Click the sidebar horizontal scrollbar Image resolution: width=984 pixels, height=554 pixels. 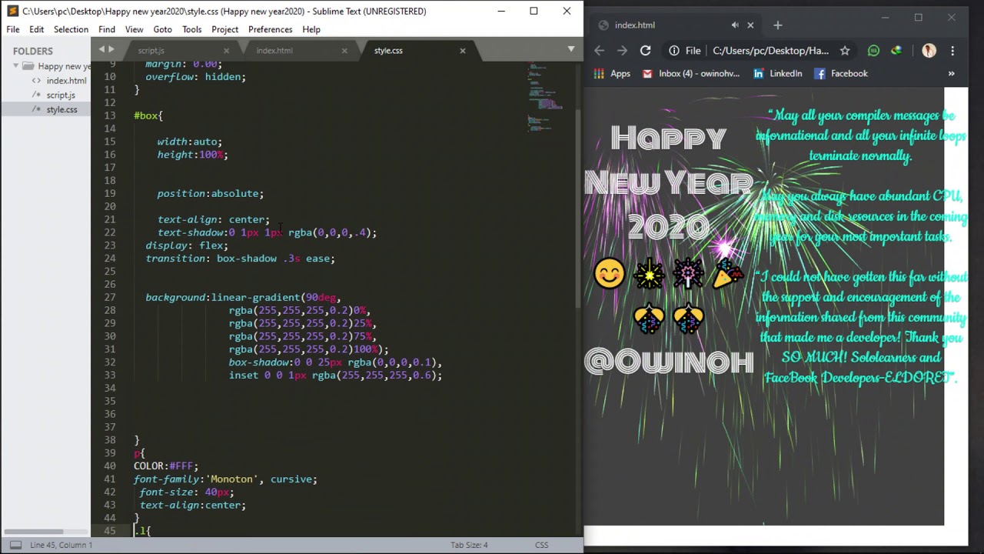coord(32,532)
